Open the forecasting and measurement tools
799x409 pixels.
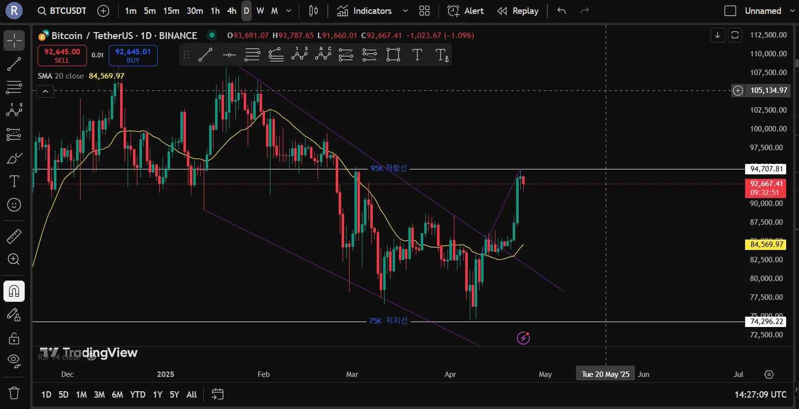(x=14, y=134)
